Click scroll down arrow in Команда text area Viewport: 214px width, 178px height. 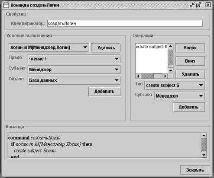pos(204,155)
